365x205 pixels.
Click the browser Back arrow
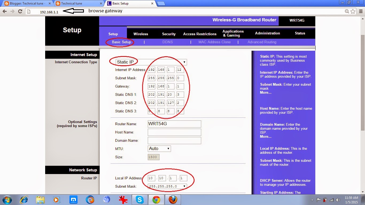tap(5, 11)
